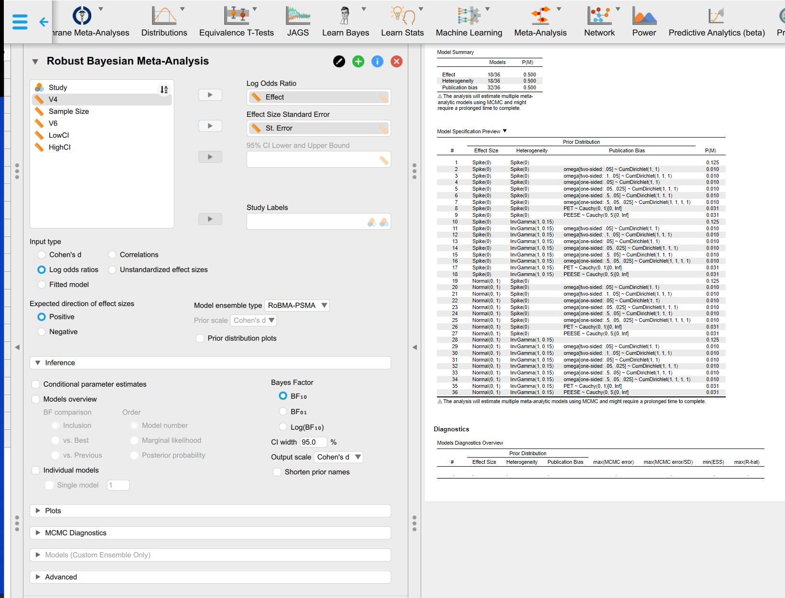Open the hamburger main menu

tap(20, 22)
